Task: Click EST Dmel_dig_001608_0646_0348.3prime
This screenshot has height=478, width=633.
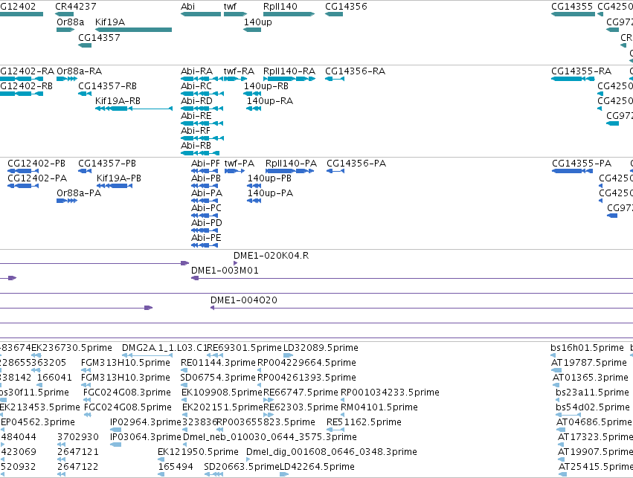Action: click(x=332, y=452)
